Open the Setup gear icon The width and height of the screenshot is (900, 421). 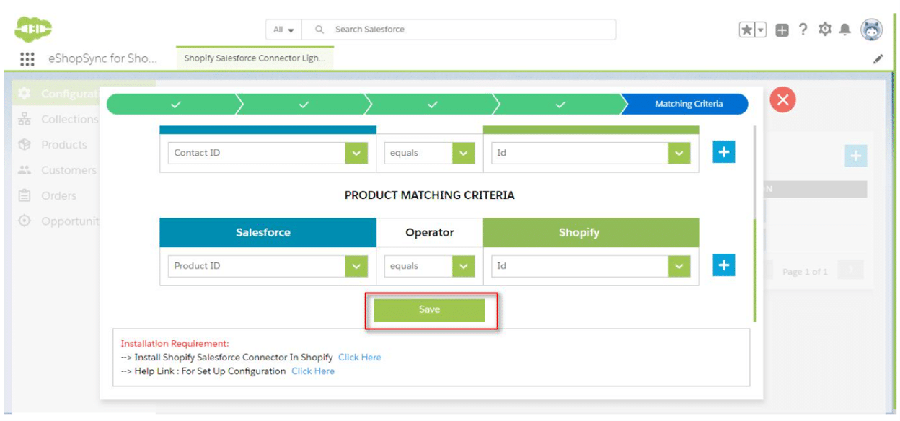pos(825,30)
